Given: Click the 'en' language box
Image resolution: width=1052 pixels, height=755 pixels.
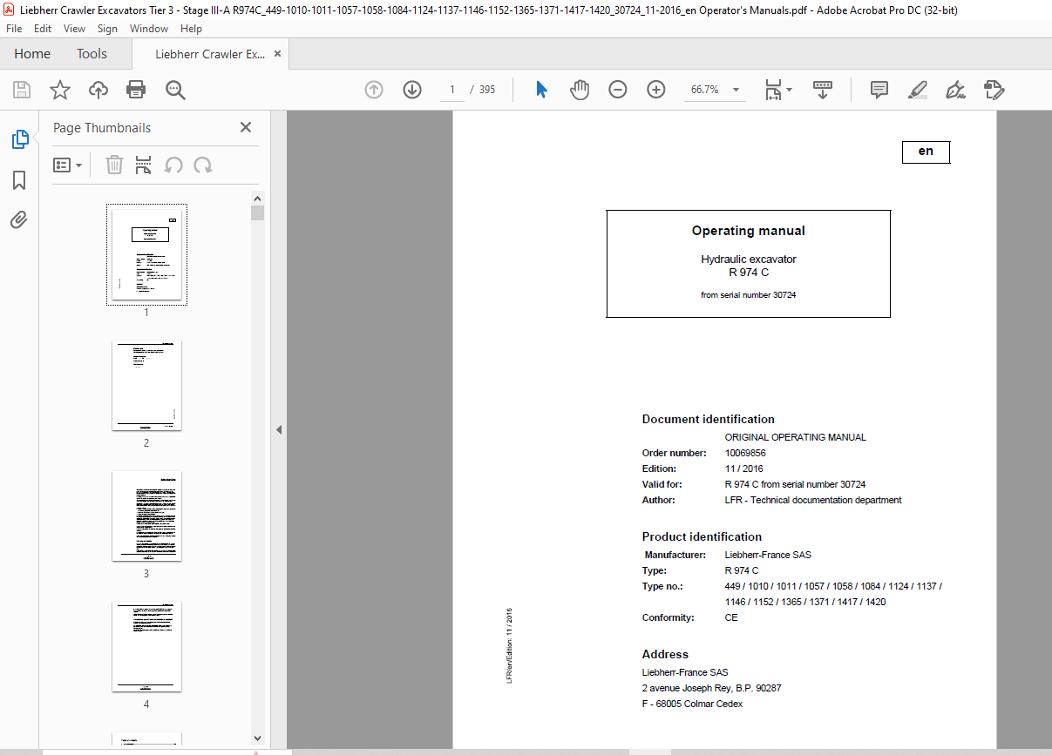Looking at the screenshot, I should coord(926,152).
